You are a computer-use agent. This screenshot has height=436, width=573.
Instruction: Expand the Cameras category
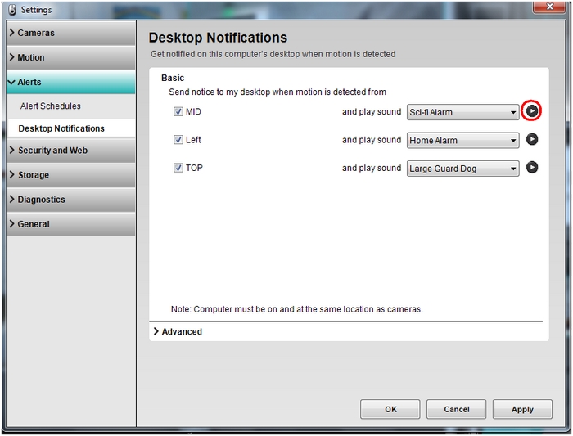70,34
